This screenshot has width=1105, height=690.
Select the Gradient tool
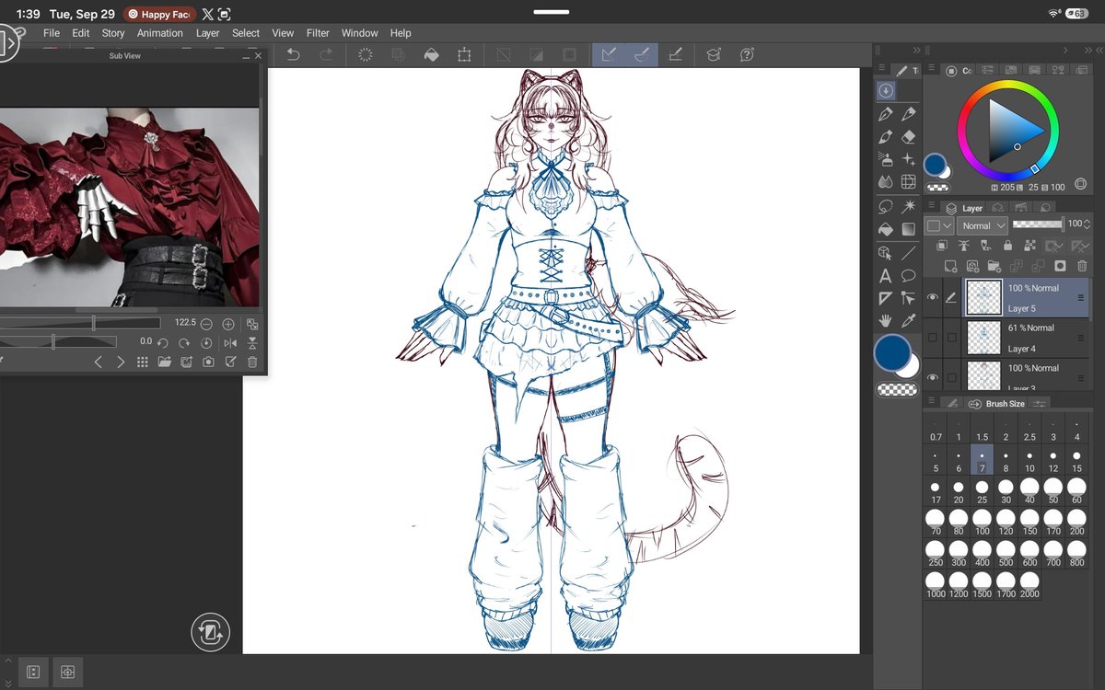[909, 229]
